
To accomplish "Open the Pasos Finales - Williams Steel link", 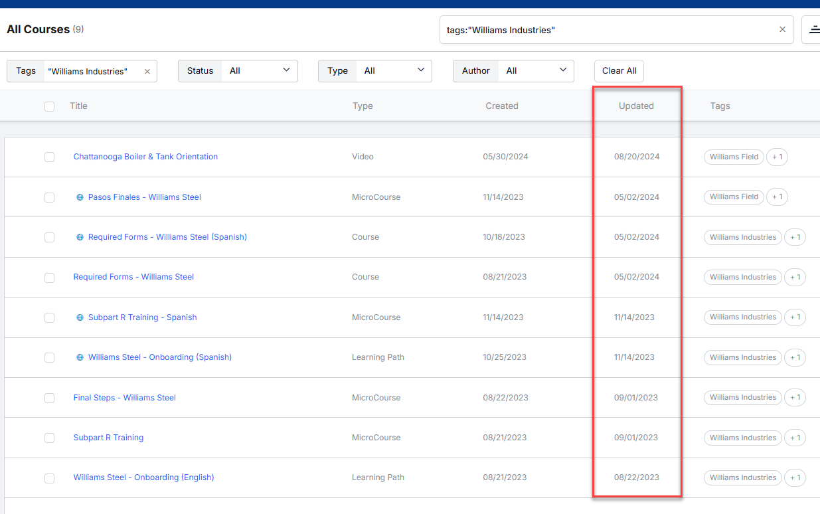I will pos(145,197).
